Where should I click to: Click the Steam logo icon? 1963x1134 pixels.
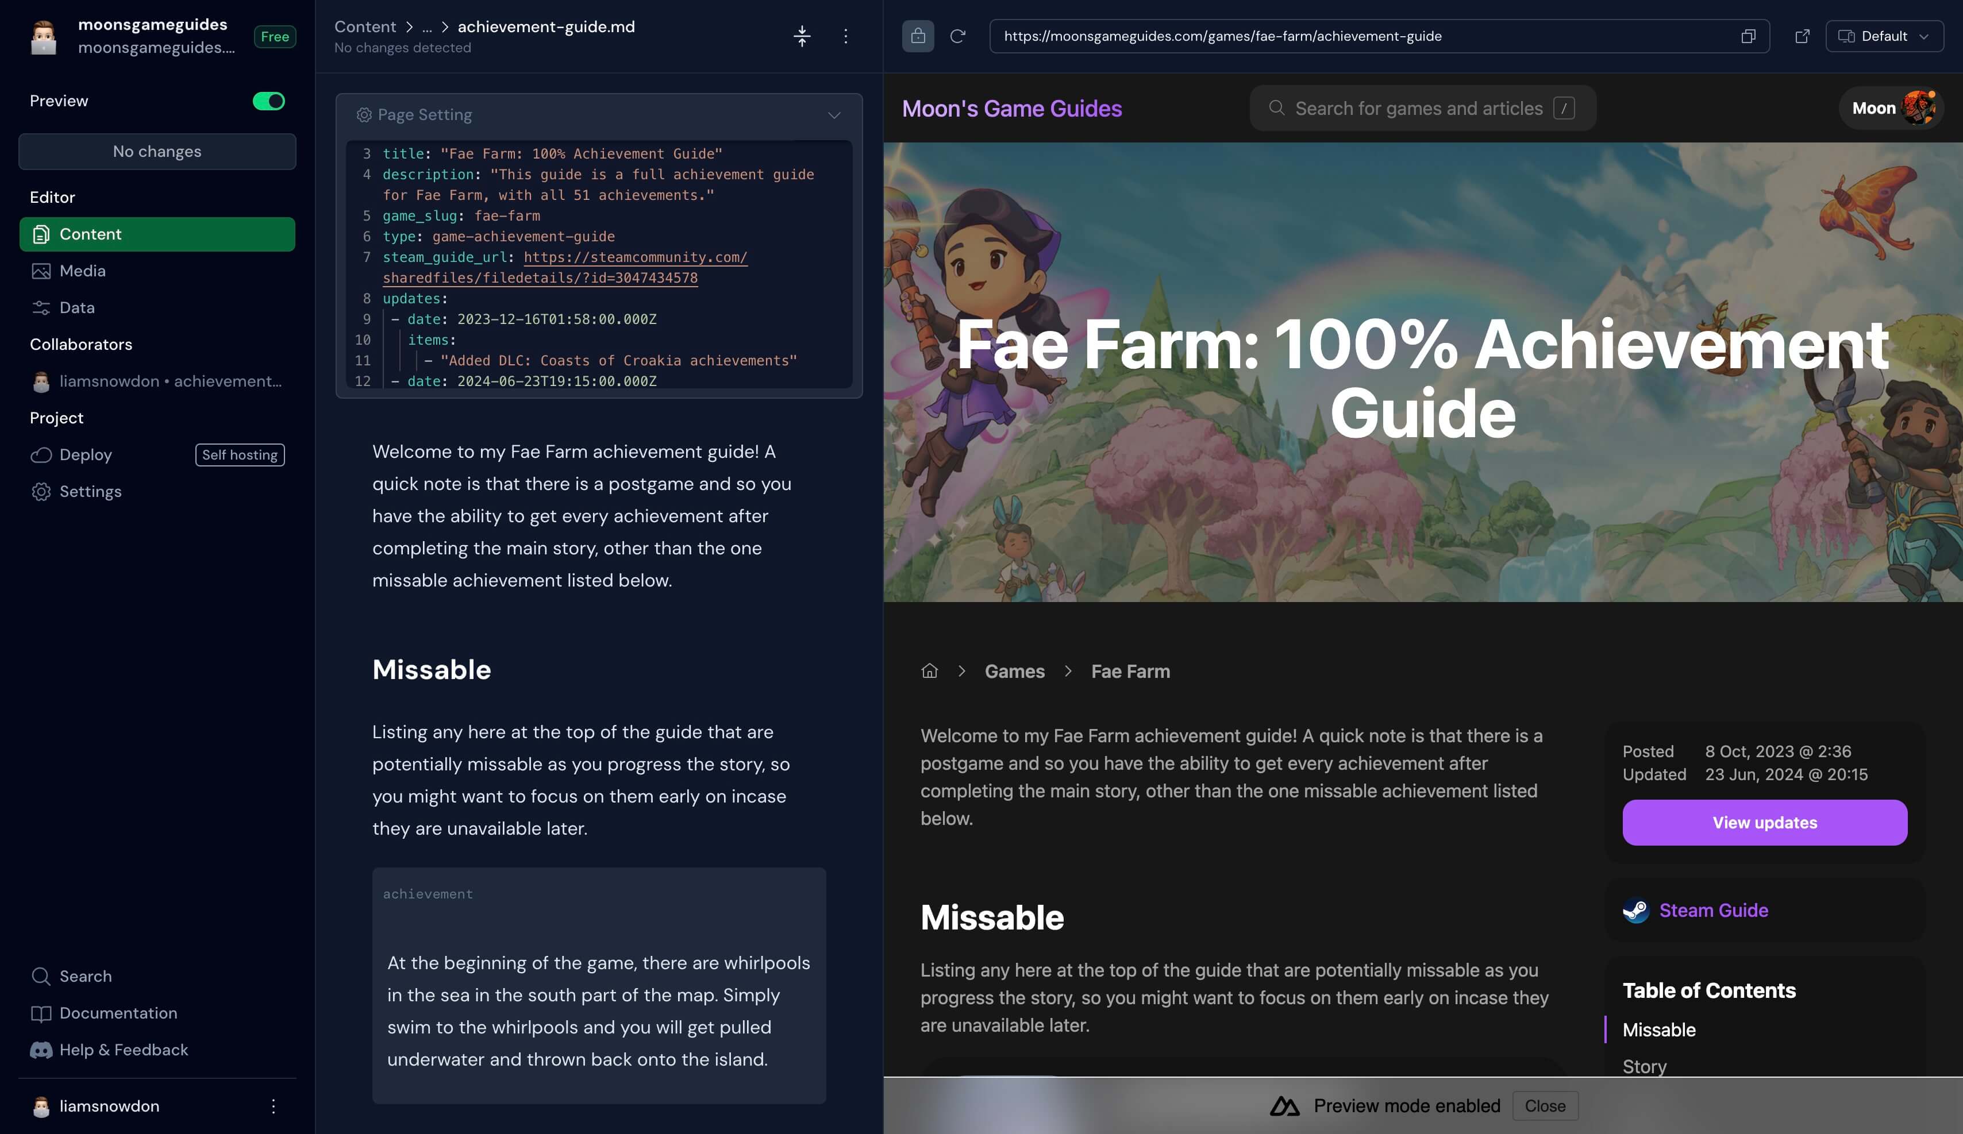pyautogui.click(x=1636, y=911)
